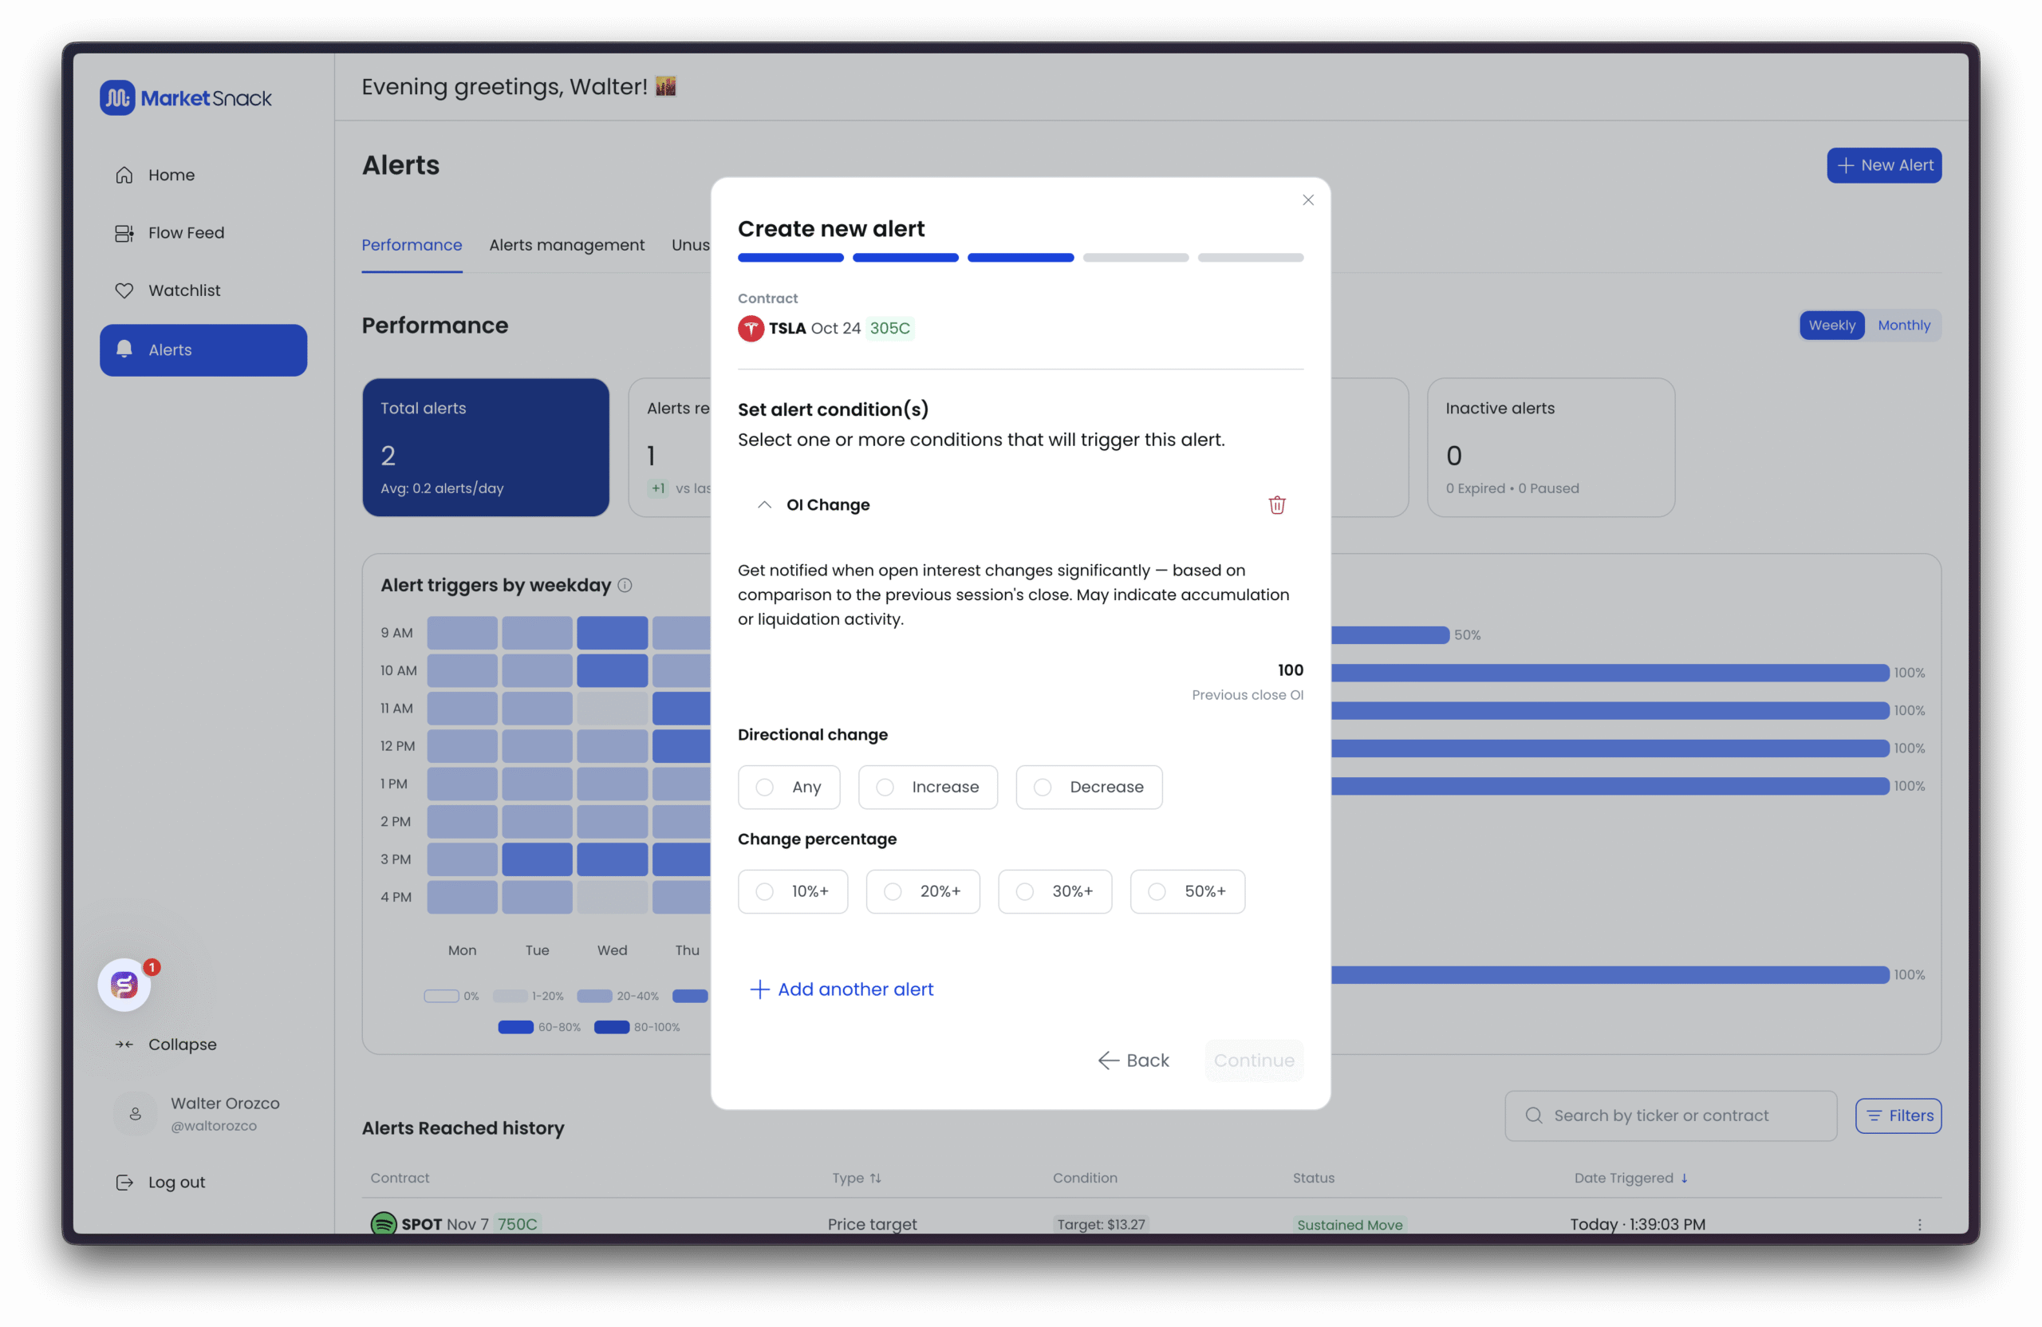Image resolution: width=2042 pixels, height=1327 pixels.
Task: Sort by Date Triggered column arrow
Action: pyautogui.click(x=1684, y=1178)
